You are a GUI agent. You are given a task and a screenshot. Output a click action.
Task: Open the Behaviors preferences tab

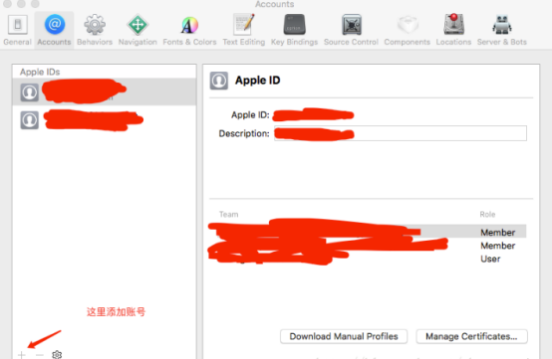coord(95,30)
